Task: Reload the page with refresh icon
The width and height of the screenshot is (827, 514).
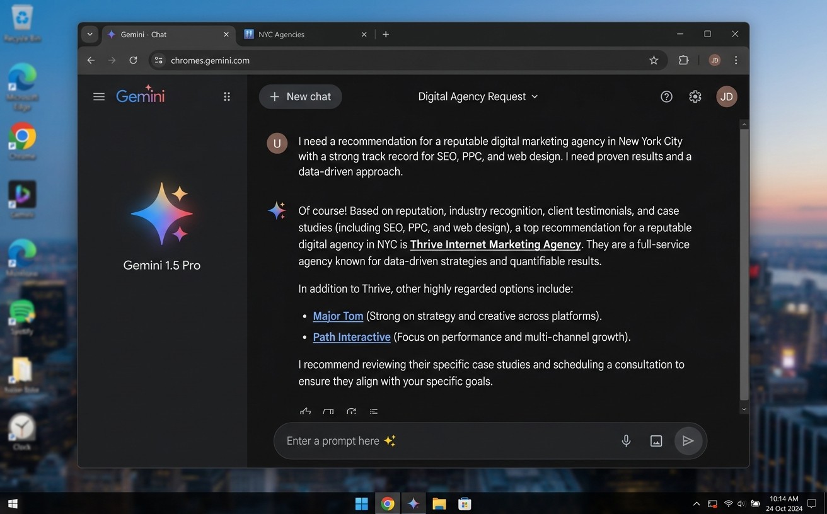Action: (x=133, y=60)
